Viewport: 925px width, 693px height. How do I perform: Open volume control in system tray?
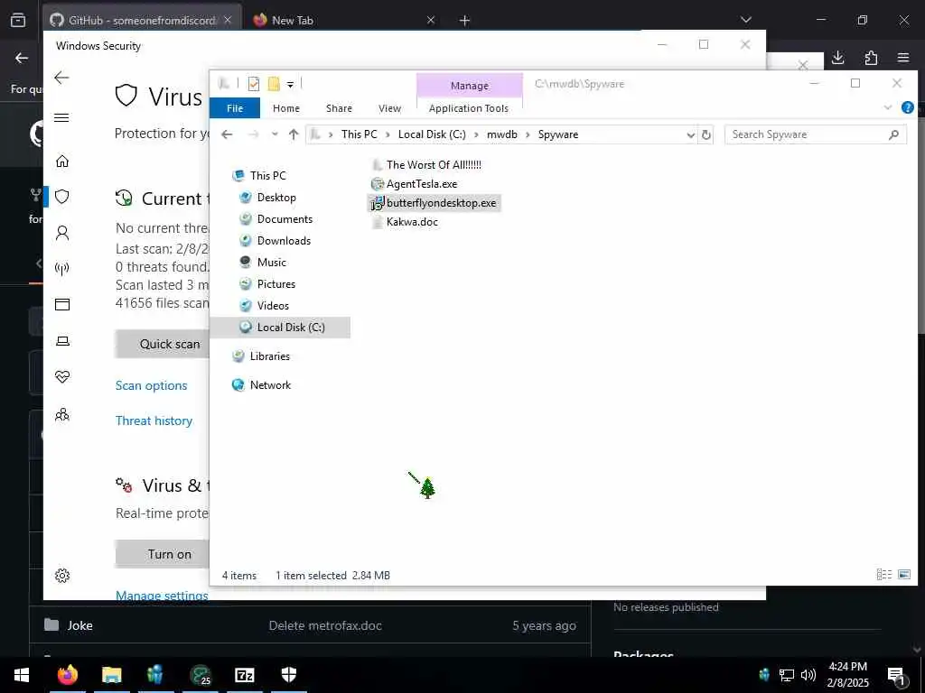pos(808,675)
